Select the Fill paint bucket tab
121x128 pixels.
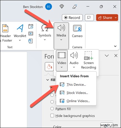click(49, 67)
